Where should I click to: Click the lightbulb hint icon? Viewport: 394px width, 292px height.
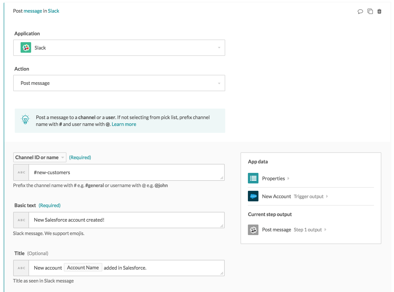pos(25,120)
